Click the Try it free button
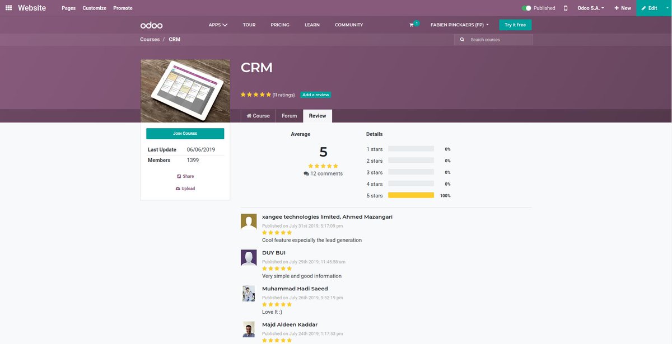Viewport: 672px width, 344px height. (x=515, y=25)
